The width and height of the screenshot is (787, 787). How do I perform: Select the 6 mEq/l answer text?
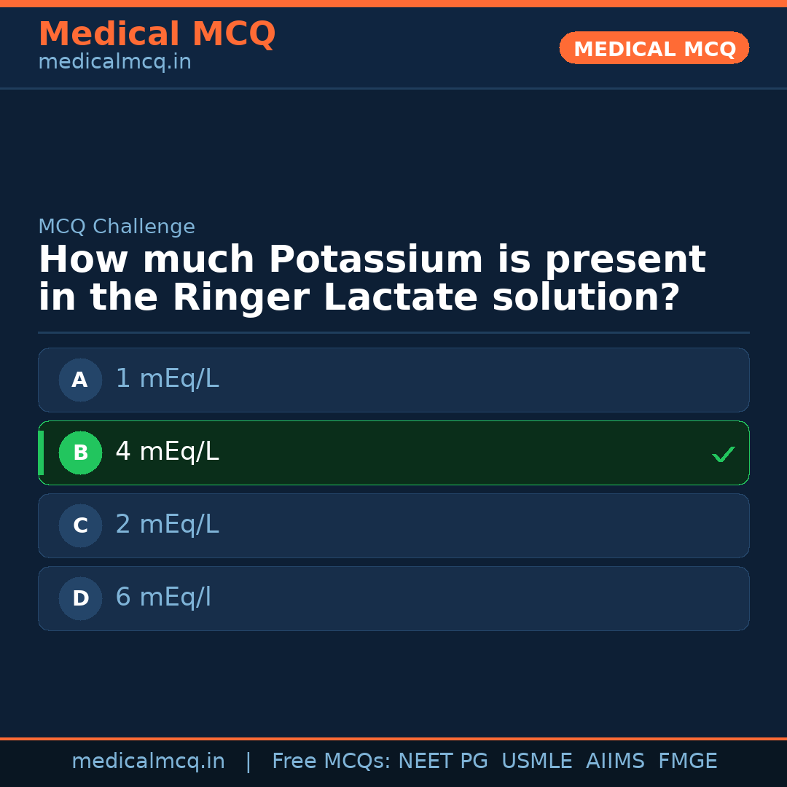pos(163,598)
